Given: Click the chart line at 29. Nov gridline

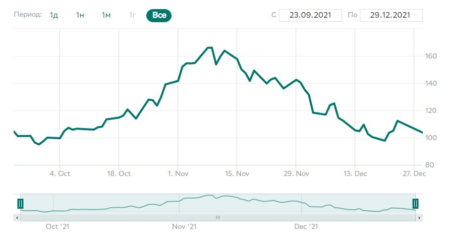Looking at the screenshot, I should pos(297,80).
